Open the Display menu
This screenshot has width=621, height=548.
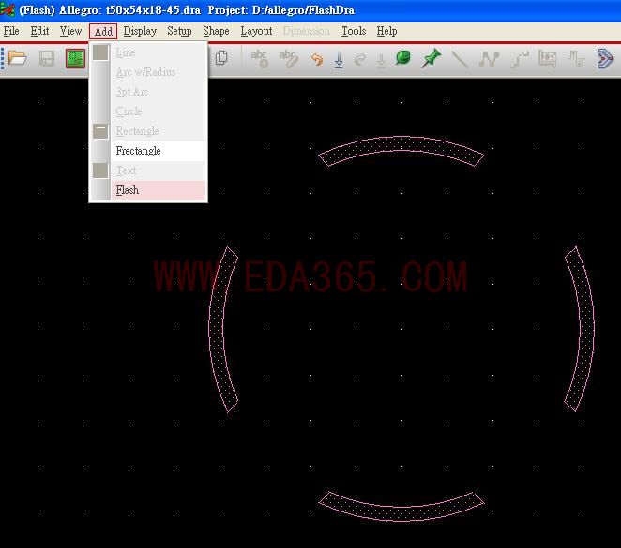(x=140, y=31)
